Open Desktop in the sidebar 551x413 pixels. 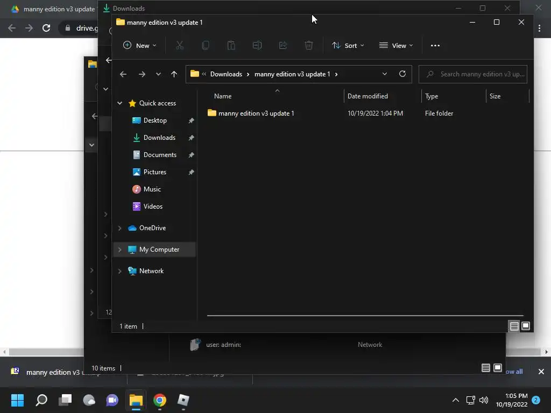click(155, 120)
